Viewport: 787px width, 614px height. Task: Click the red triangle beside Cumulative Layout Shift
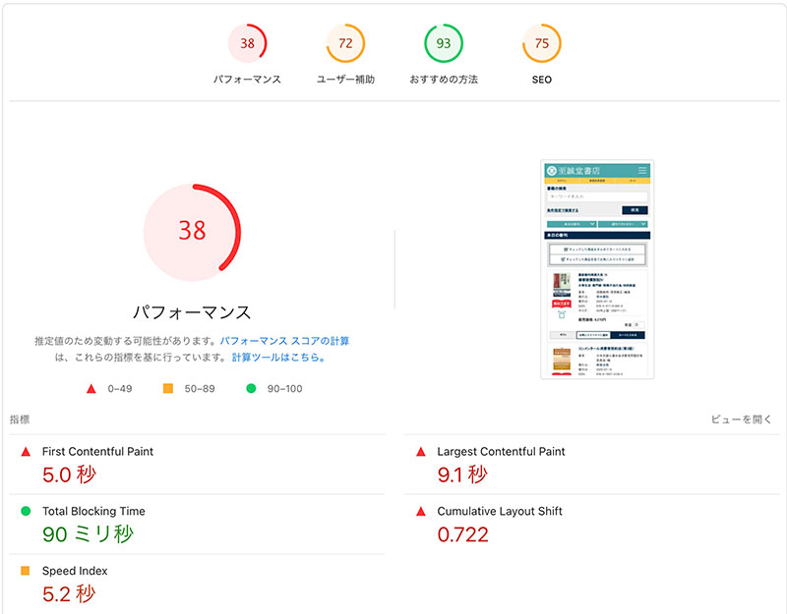(421, 511)
